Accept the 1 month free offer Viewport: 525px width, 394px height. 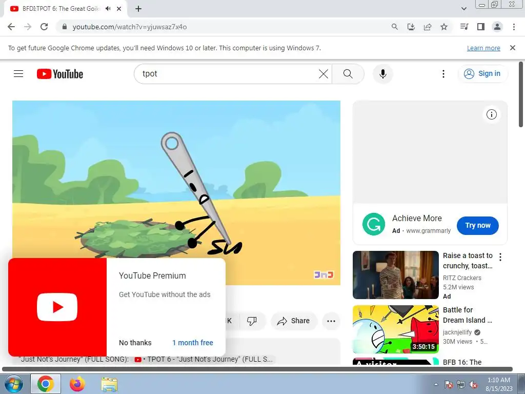[x=193, y=343]
